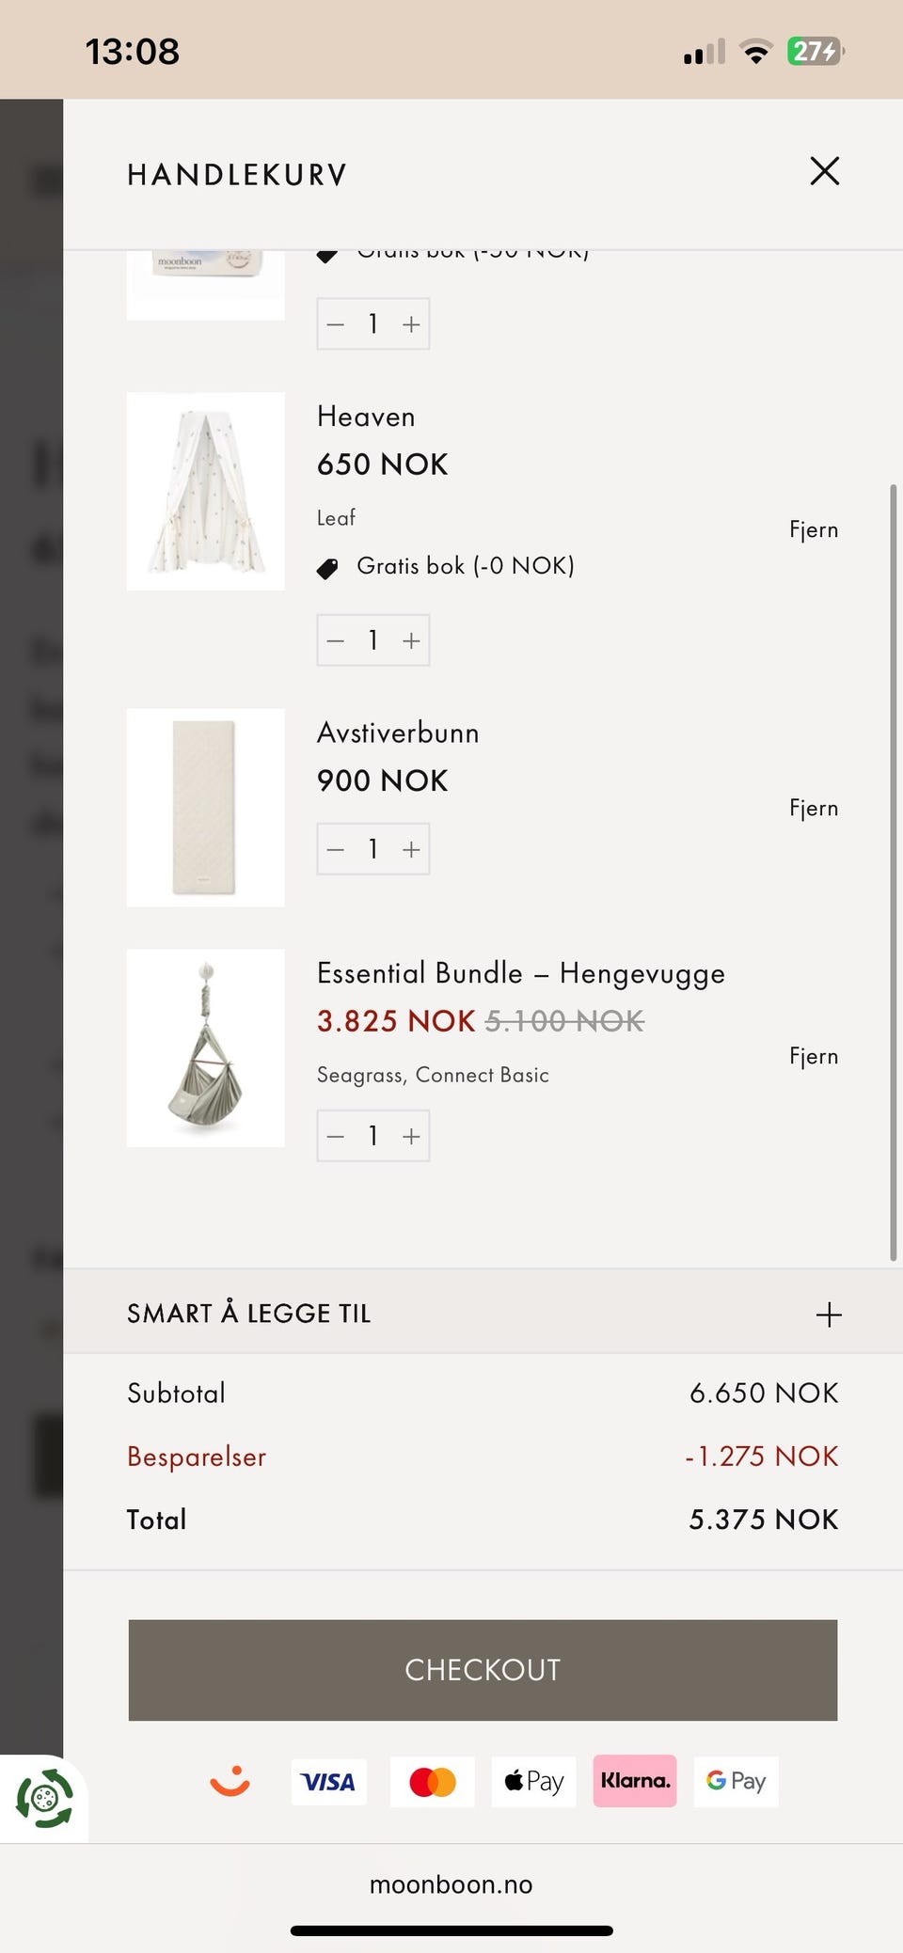This screenshot has width=903, height=1953.
Task: Remove Essential Bundle via Fjern link
Action: [x=814, y=1056]
